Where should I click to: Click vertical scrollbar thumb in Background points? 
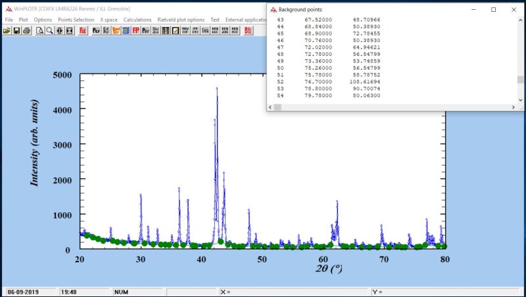520,80
